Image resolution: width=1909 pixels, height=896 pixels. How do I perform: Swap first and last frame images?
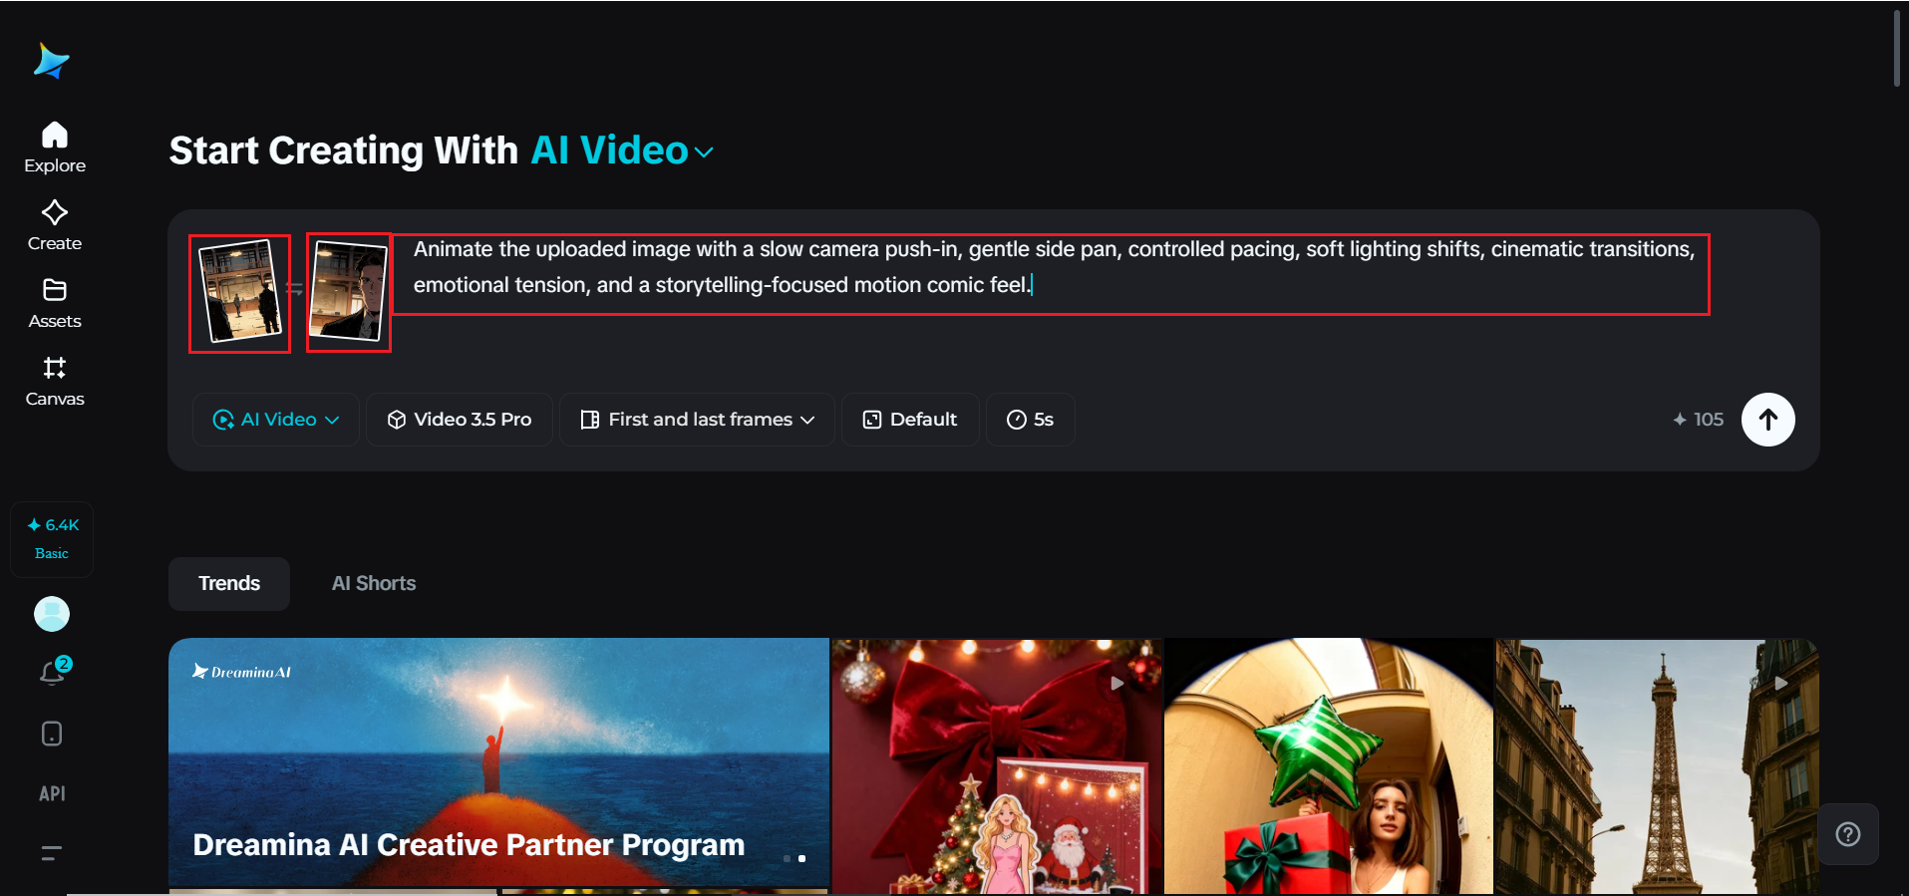pyautogui.click(x=295, y=289)
